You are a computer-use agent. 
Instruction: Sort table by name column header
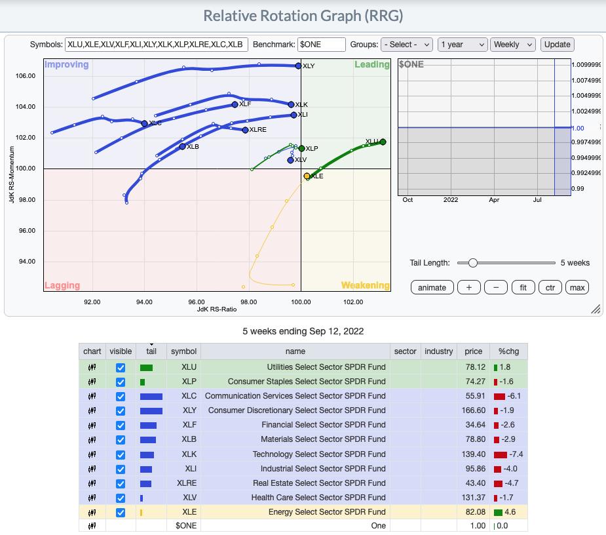295,351
